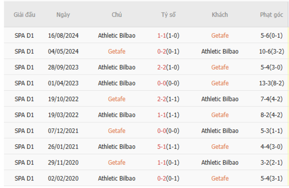Select the "Ngày" column header

coord(63,15)
